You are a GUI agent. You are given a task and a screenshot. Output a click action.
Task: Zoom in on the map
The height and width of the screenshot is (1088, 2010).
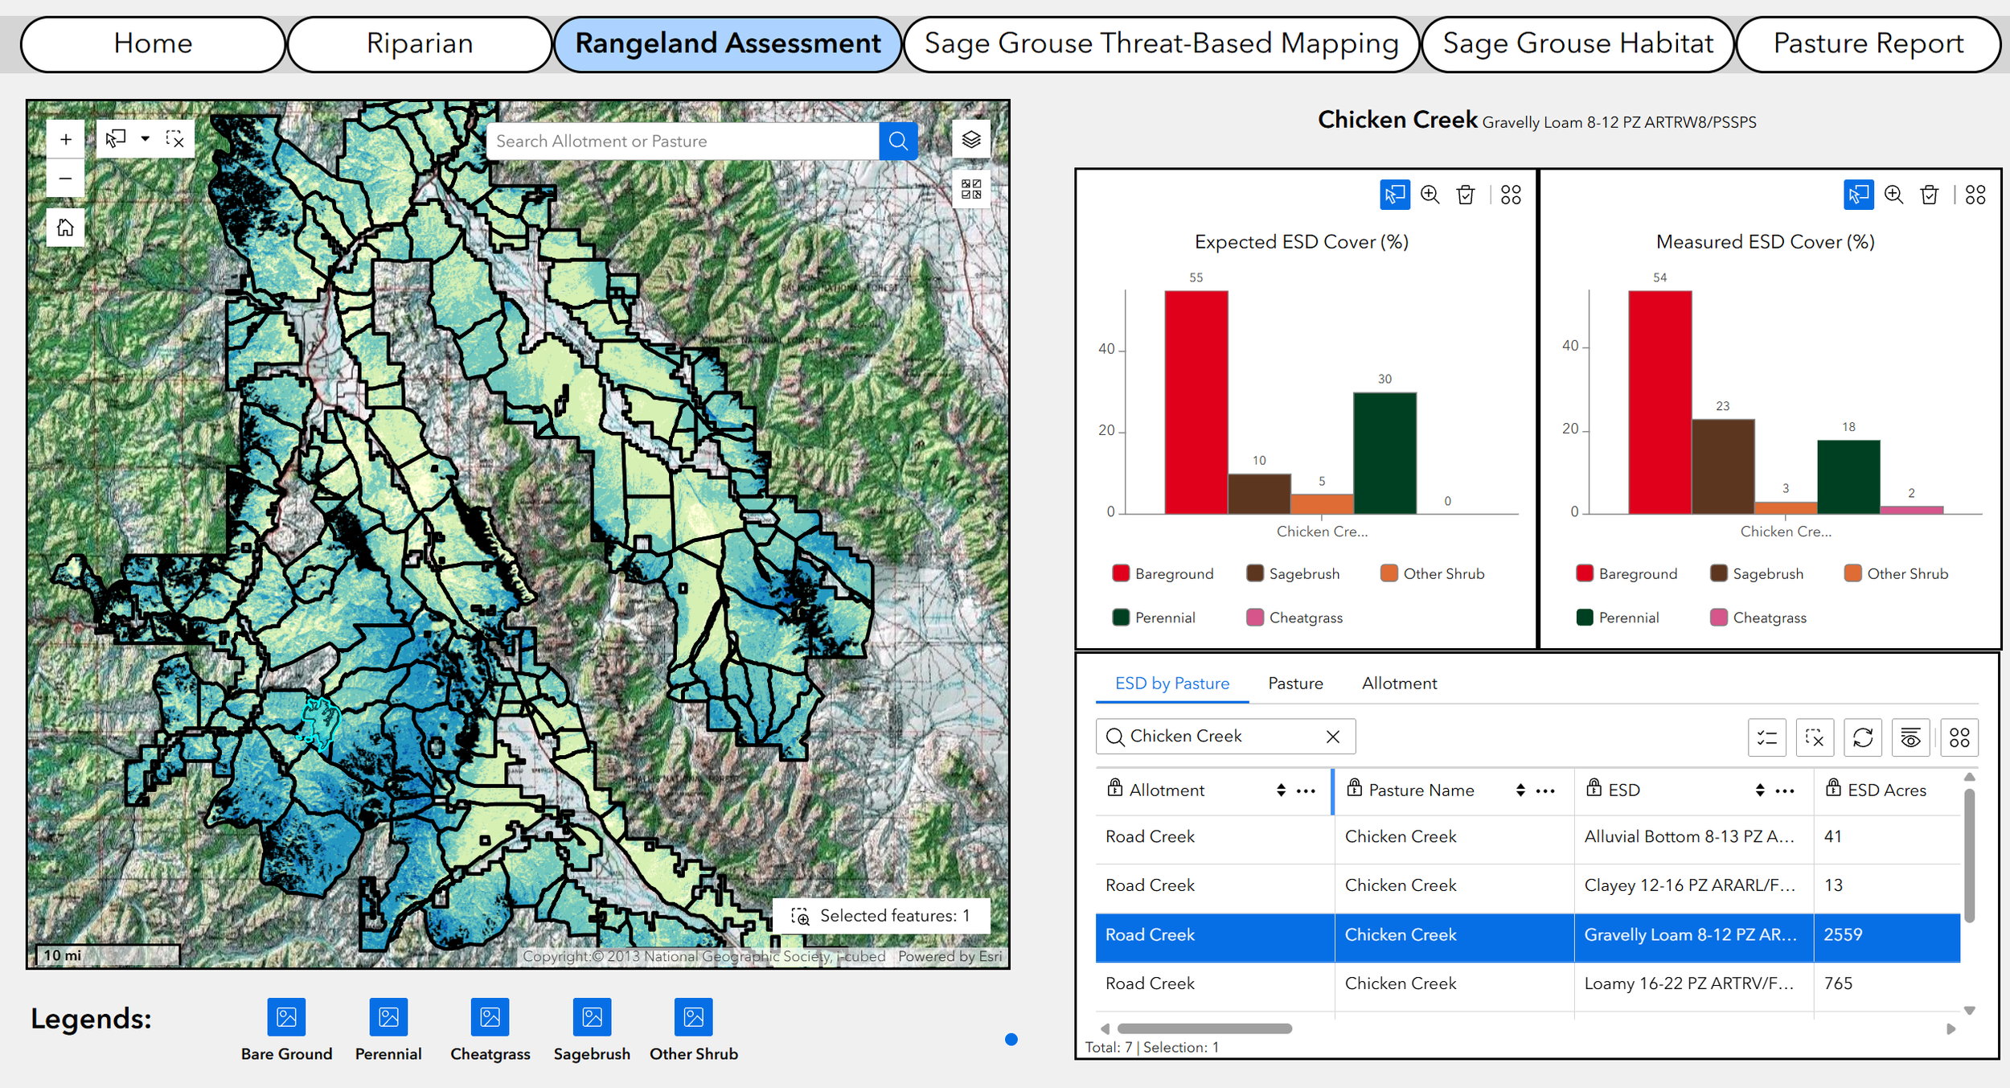click(65, 139)
